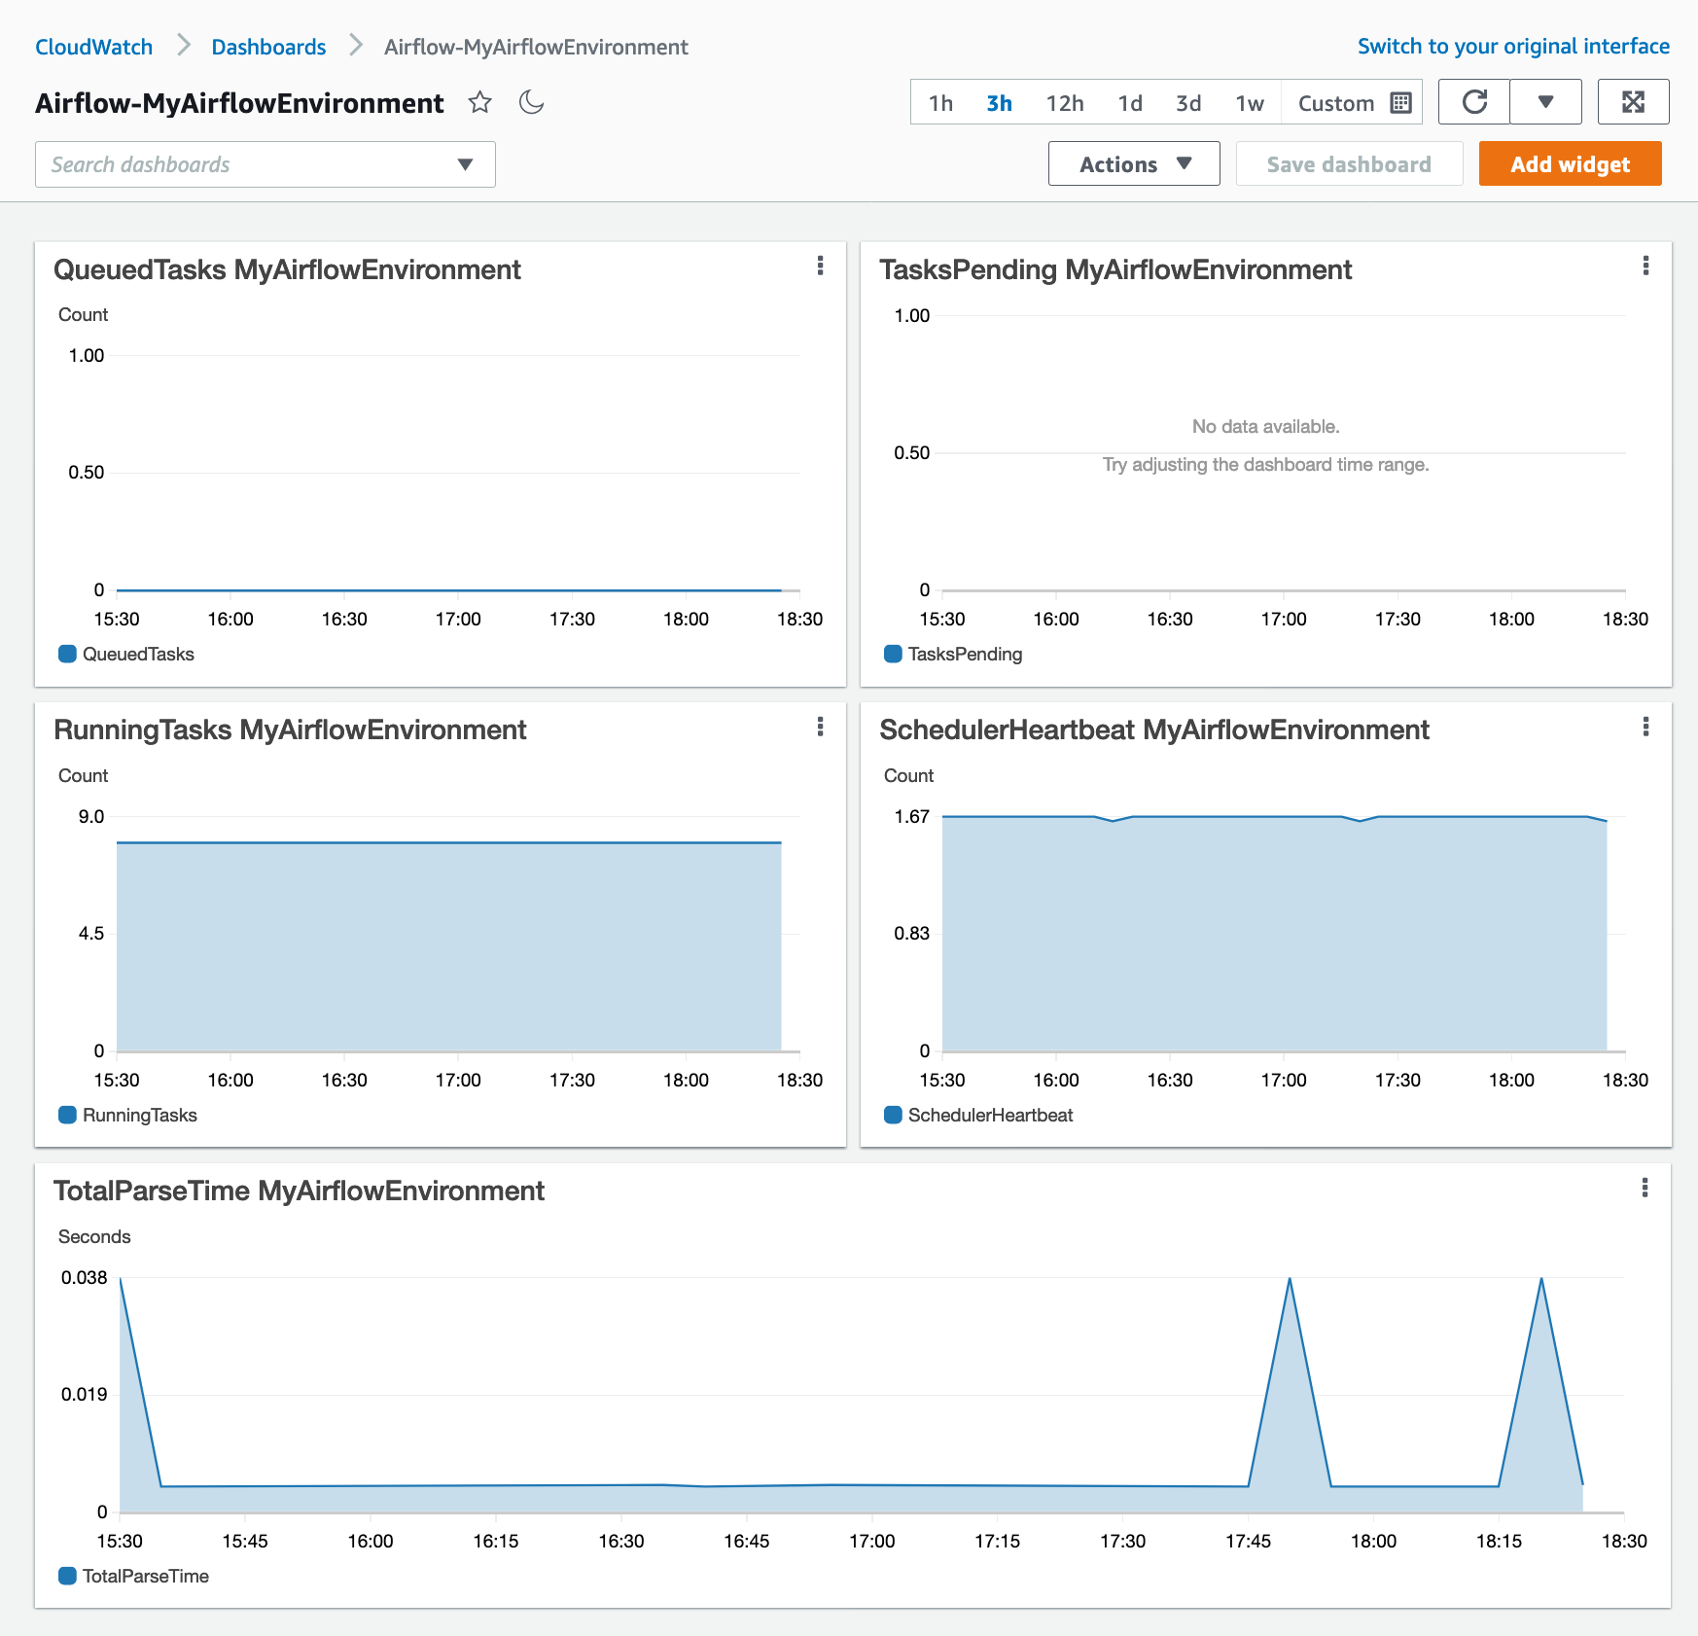Switch to your original interface link

(x=1513, y=47)
